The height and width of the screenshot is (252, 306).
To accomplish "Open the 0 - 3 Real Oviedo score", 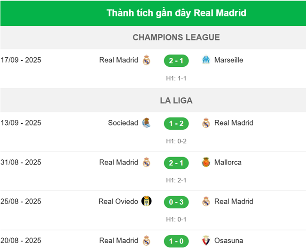I will pos(176,202).
